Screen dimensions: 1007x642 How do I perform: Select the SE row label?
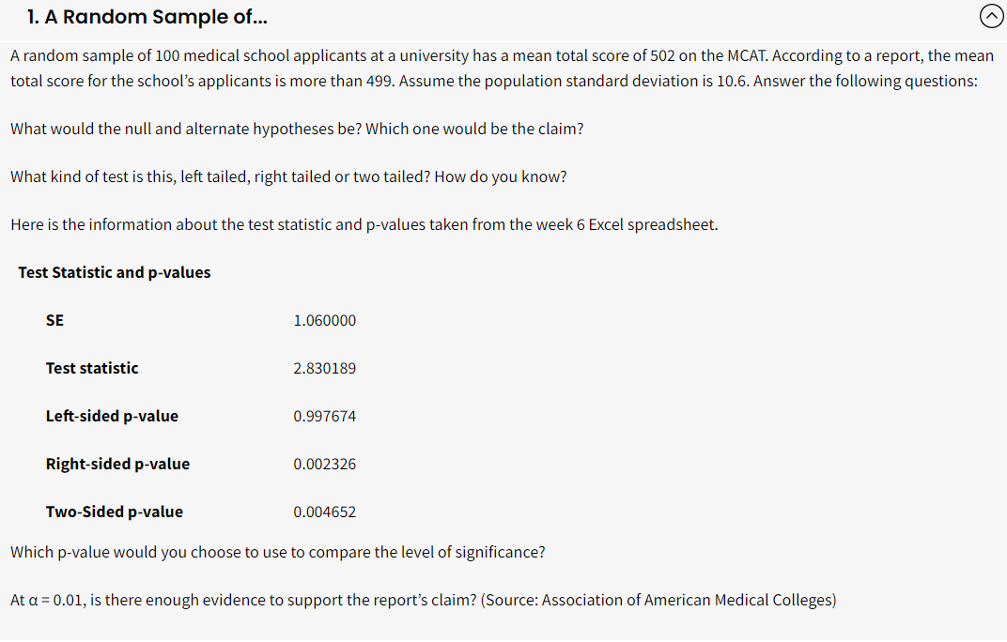pos(54,320)
